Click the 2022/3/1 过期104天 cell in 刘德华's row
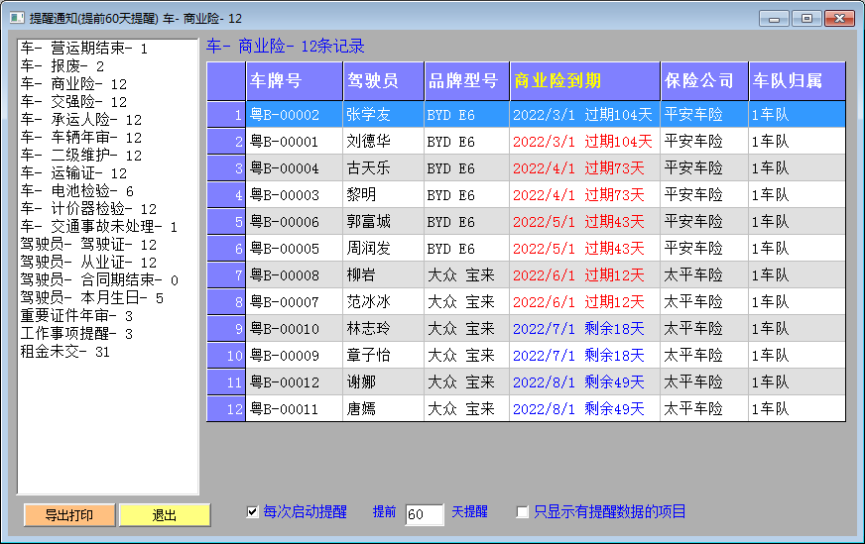The height and width of the screenshot is (544, 865). 584,142
